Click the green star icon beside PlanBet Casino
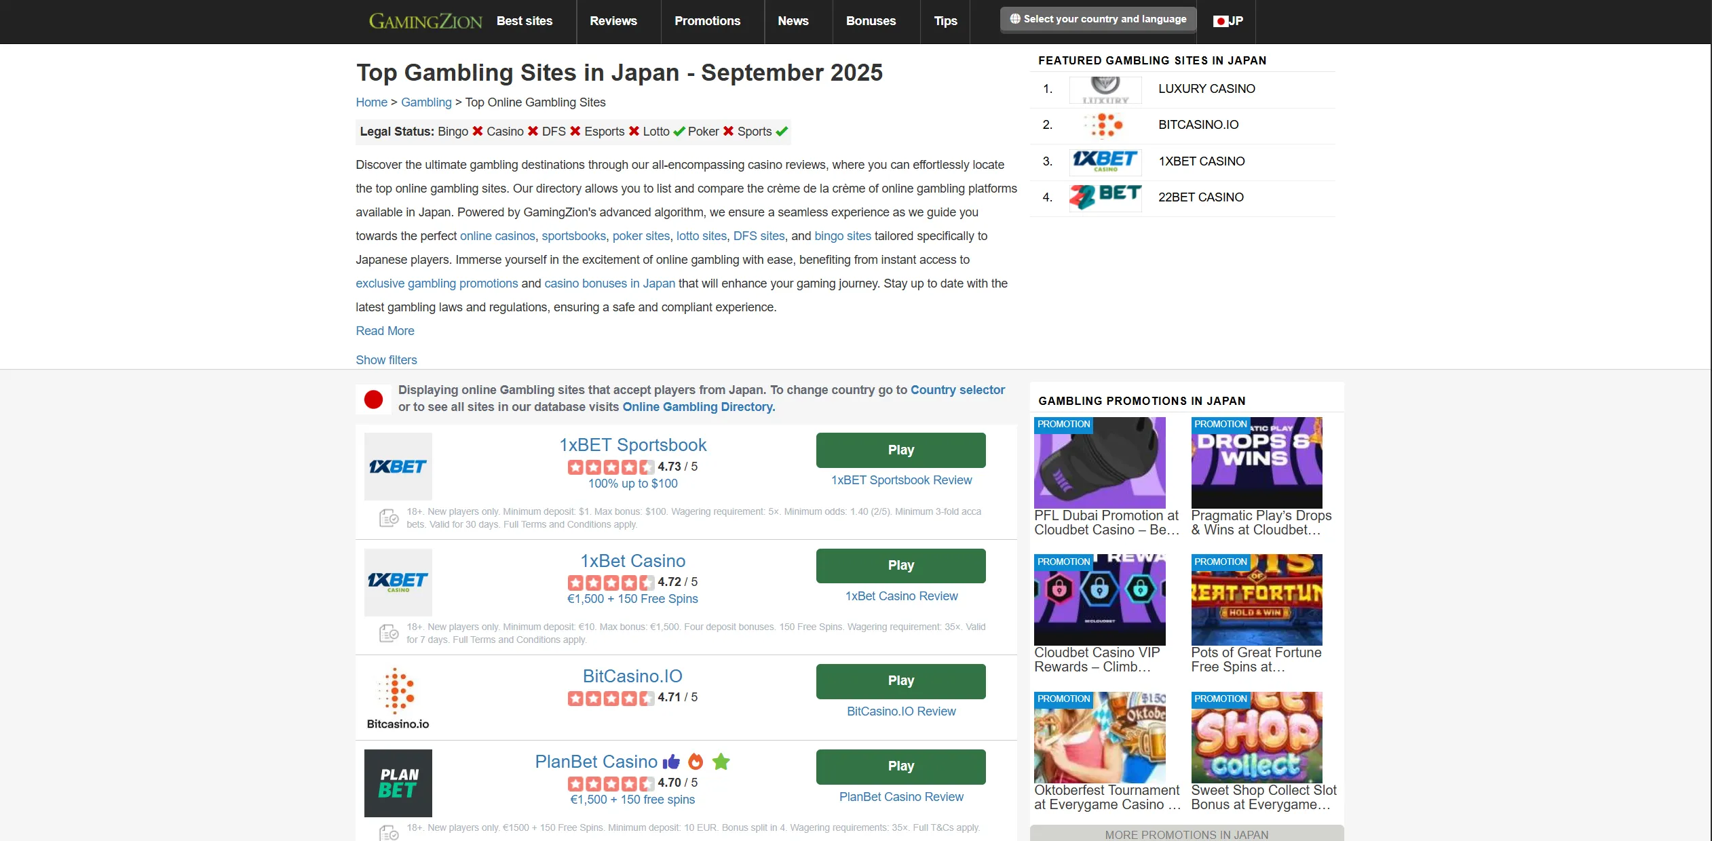The width and height of the screenshot is (1712, 841). [x=721, y=762]
